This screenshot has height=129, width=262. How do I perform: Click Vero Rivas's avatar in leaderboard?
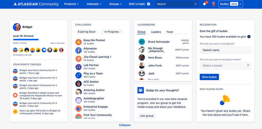coord(142,58)
